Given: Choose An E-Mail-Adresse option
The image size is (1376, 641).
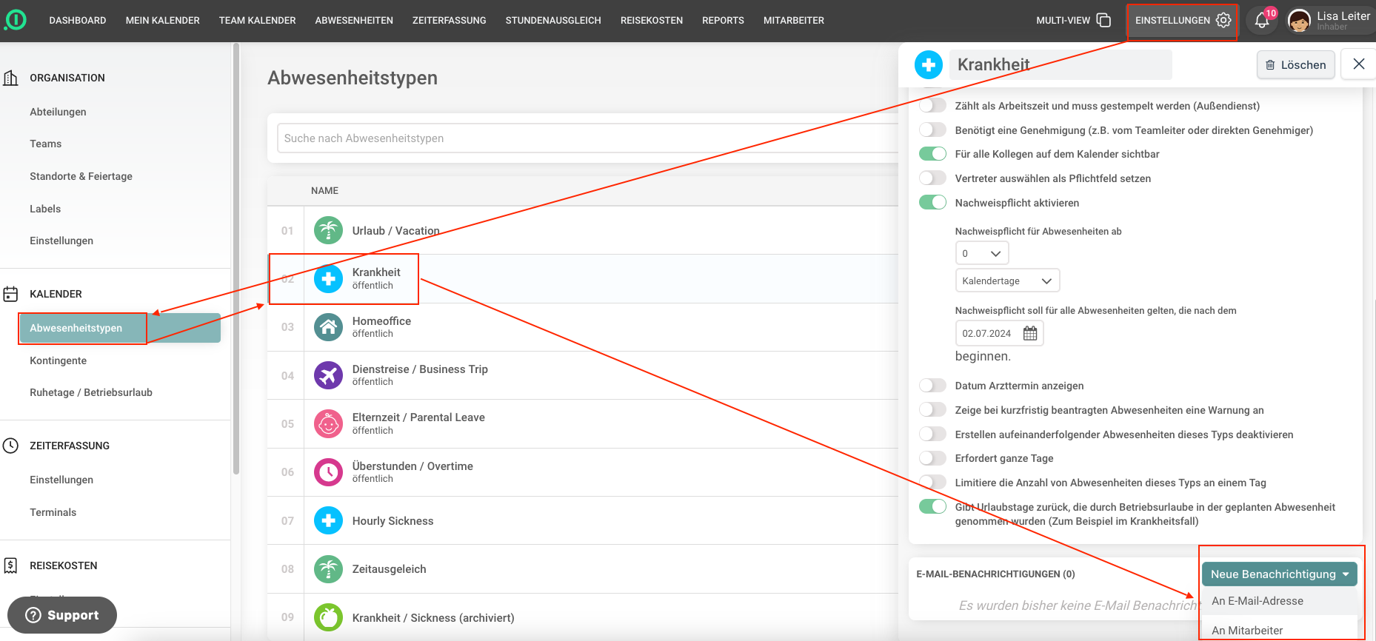Looking at the screenshot, I should point(1280,601).
